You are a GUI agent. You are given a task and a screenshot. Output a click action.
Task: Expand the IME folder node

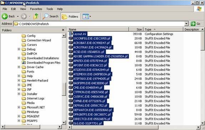click(19, 85)
